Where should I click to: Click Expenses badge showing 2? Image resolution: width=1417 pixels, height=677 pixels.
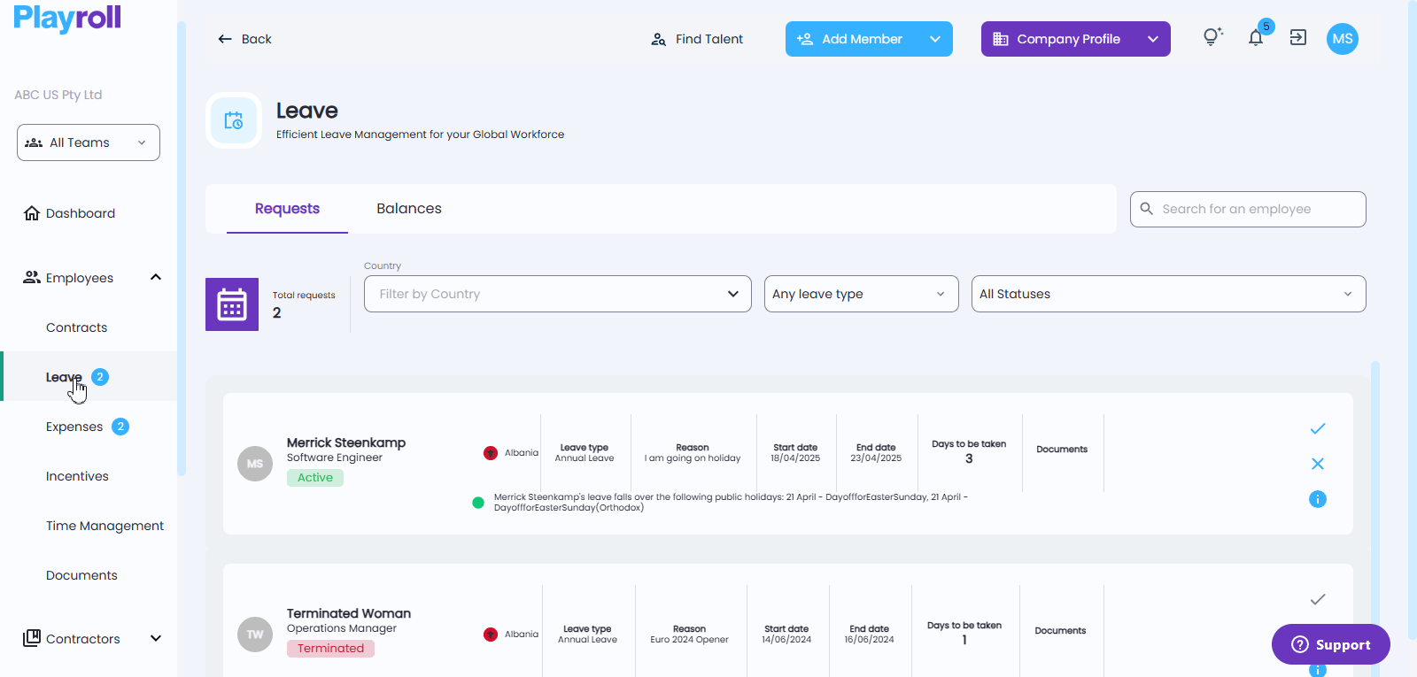click(x=120, y=427)
